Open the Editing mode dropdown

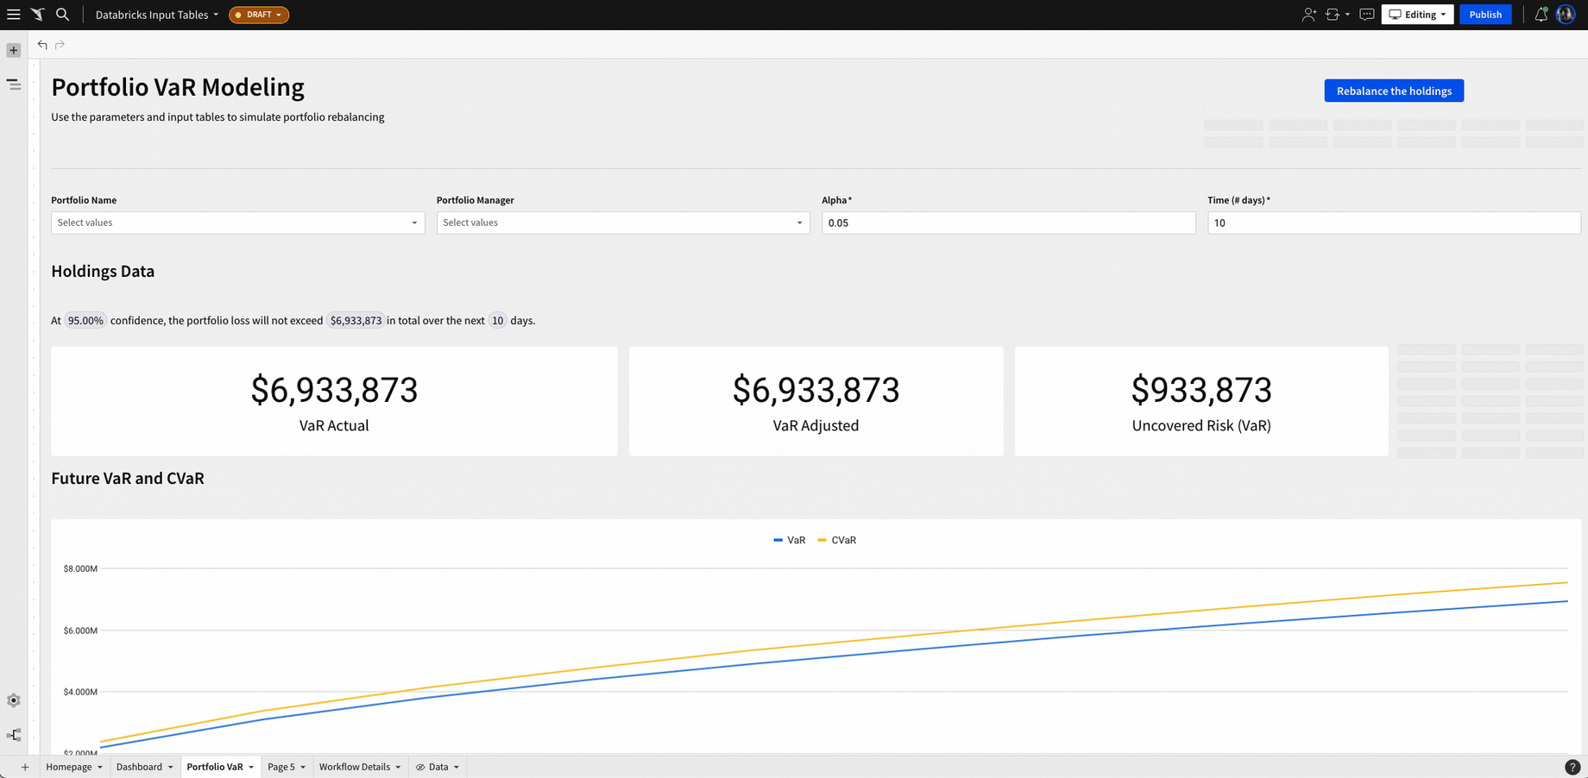coord(1417,15)
